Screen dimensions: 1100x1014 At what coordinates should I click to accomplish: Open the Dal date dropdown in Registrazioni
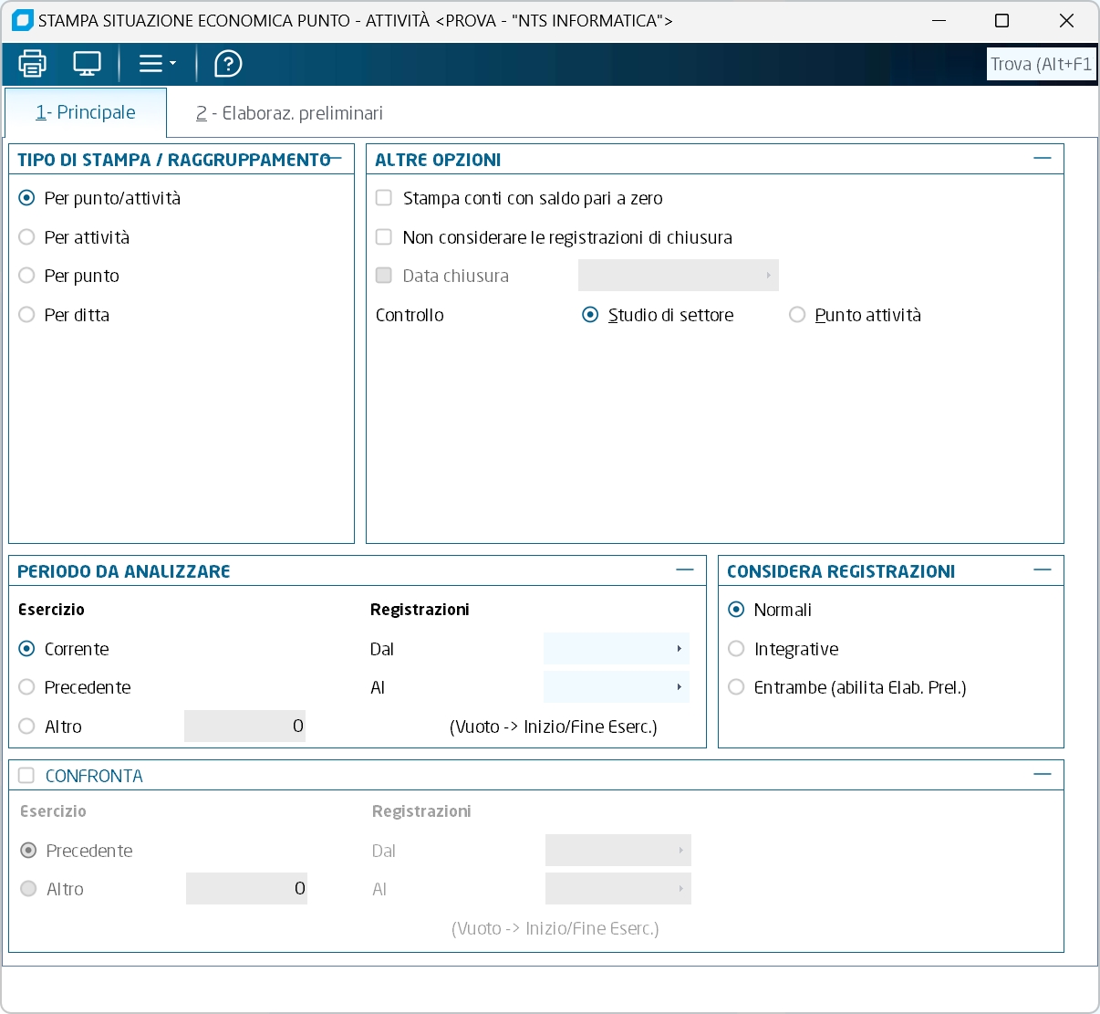click(x=679, y=649)
